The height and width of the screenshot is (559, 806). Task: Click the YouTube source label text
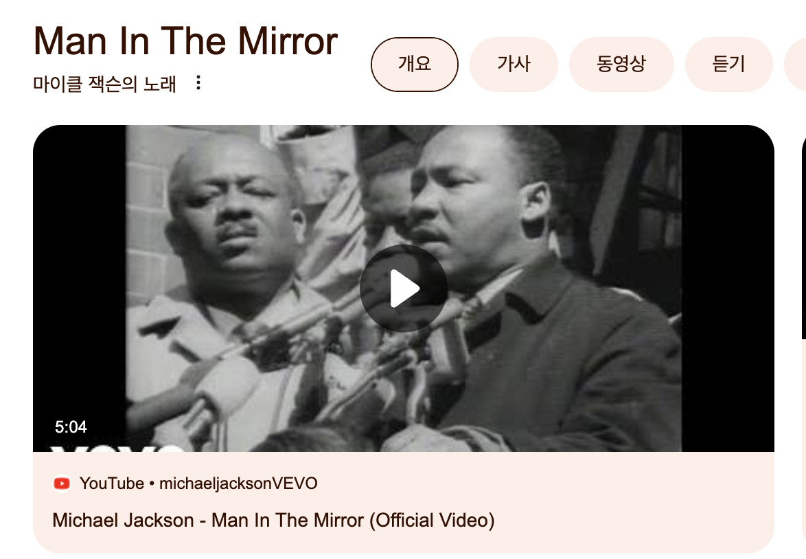pyautogui.click(x=111, y=483)
